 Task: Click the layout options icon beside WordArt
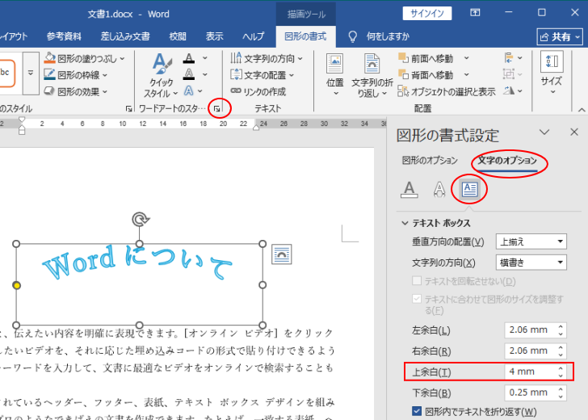pos(282,254)
